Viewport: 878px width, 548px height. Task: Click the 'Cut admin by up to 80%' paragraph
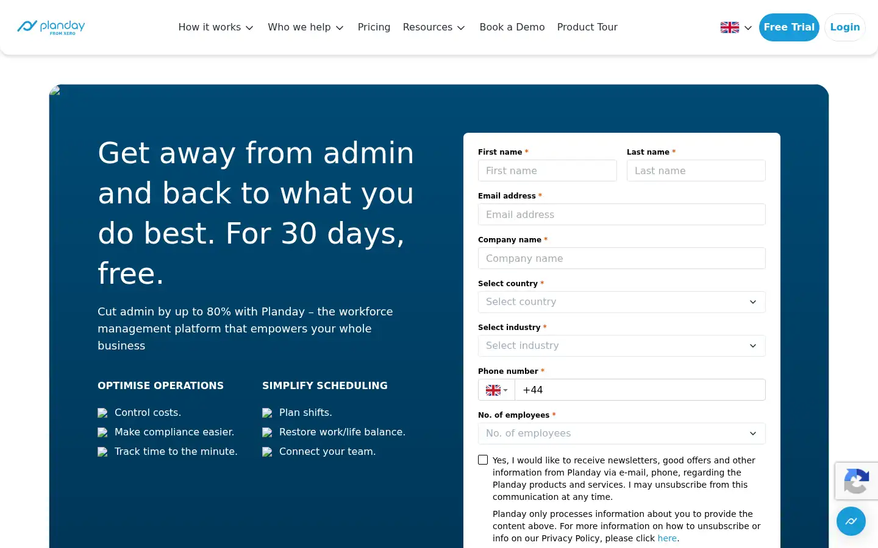pos(245,329)
